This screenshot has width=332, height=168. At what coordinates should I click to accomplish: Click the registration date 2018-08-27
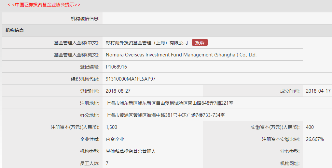click(118, 91)
